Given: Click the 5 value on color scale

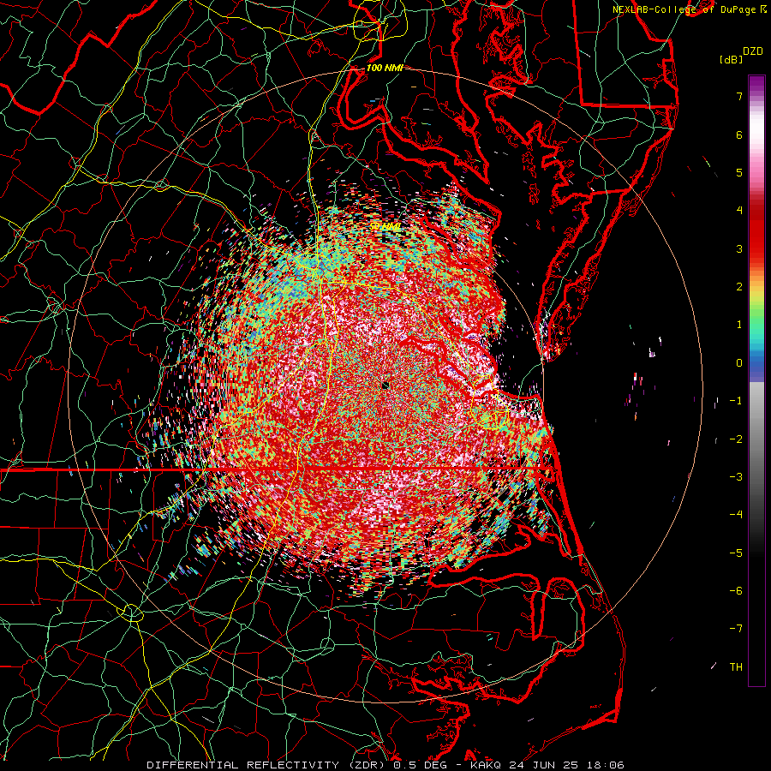Looking at the screenshot, I should pos(739,172).
